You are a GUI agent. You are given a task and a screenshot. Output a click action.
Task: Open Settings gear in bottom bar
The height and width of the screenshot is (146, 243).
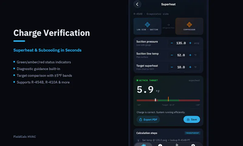(193, 145)
